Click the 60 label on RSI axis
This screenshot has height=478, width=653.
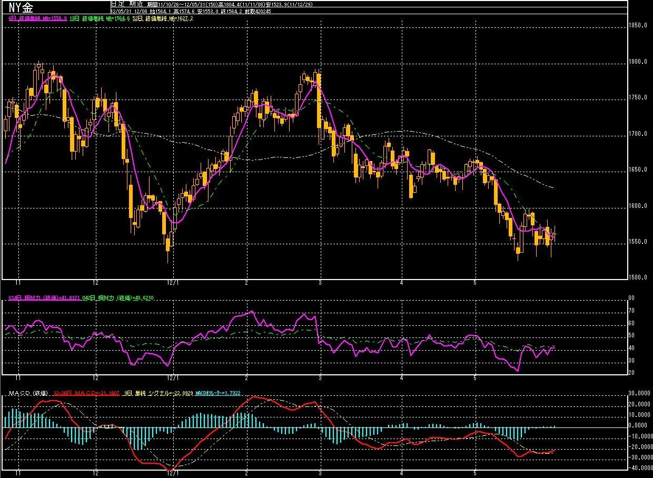coord(632,323)
